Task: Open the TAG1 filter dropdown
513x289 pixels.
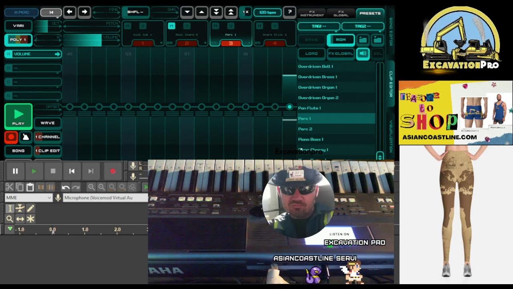Action: [319, 26]
